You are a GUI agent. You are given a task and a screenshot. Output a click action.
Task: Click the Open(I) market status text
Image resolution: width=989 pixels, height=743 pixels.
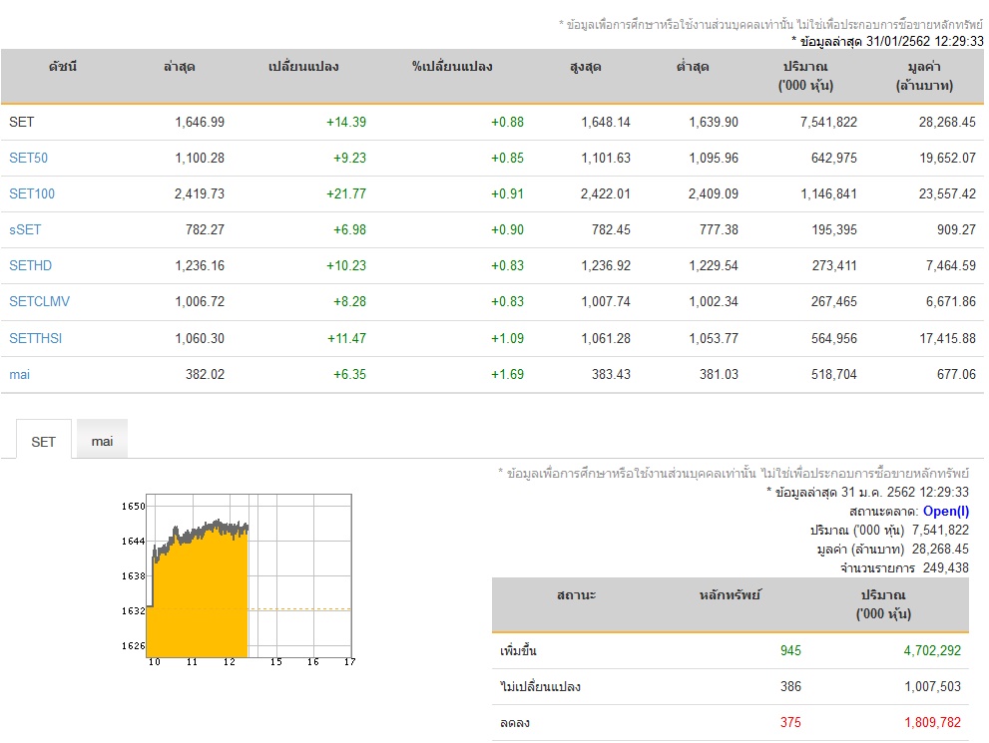[945, 511]
